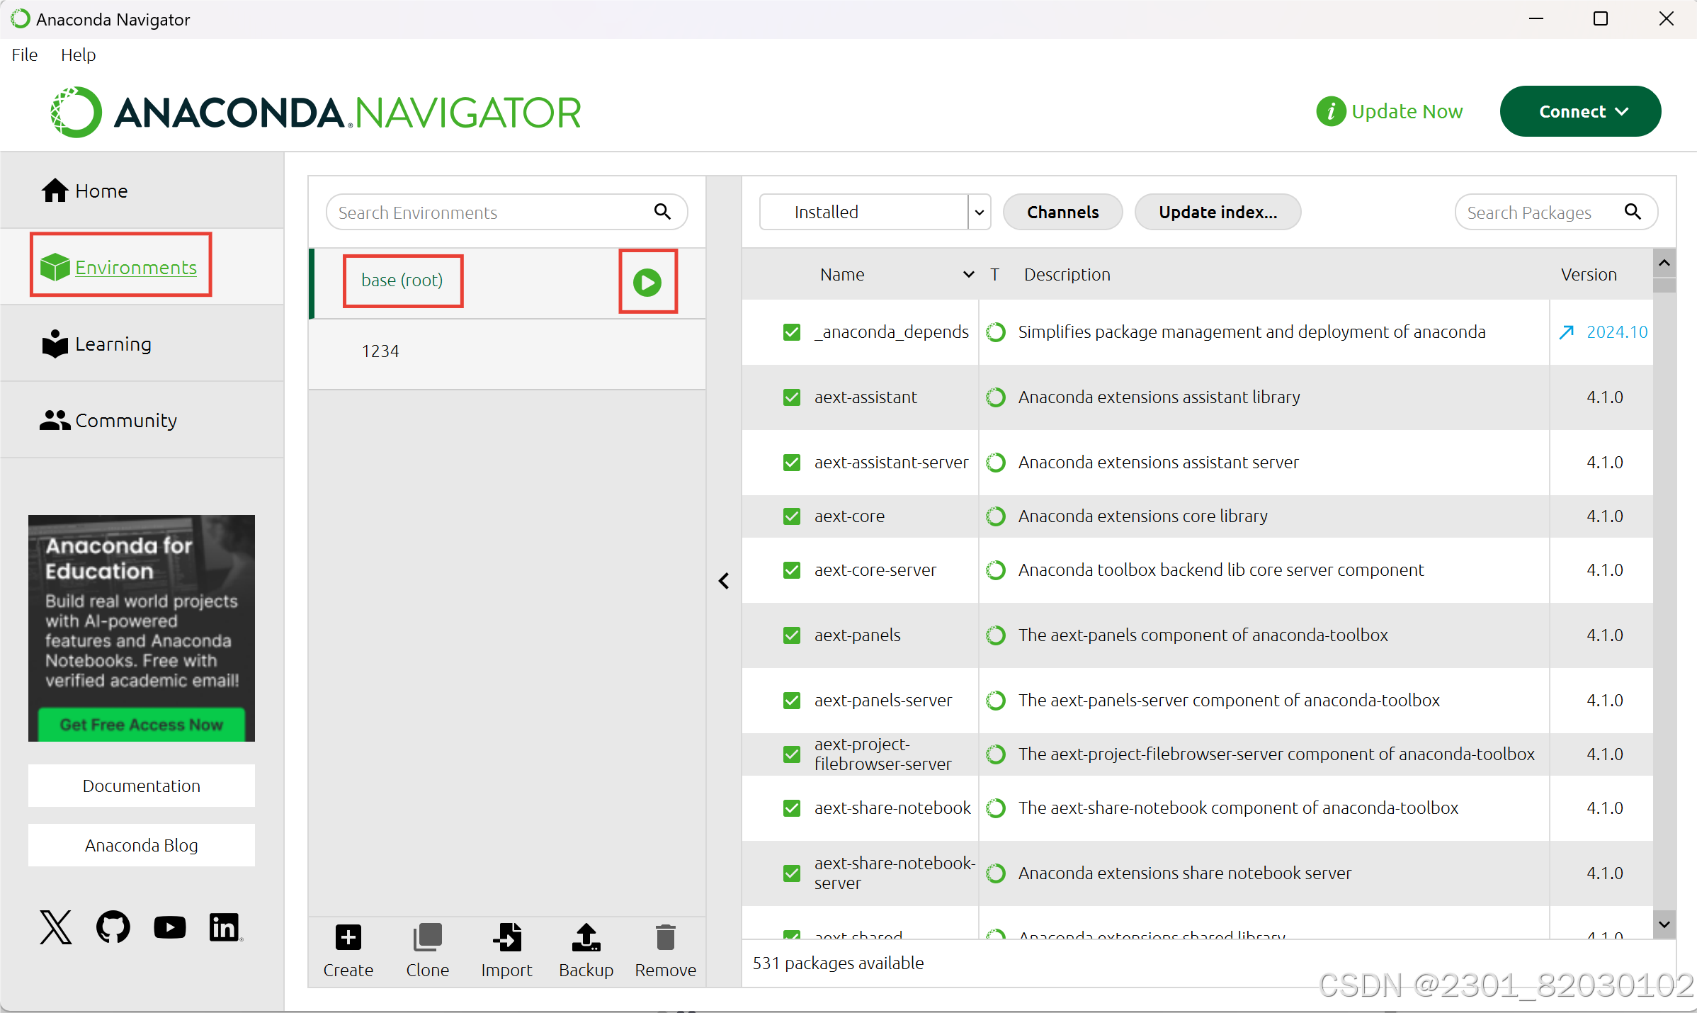Focus the Search Environments field

[x=506, y=212]
